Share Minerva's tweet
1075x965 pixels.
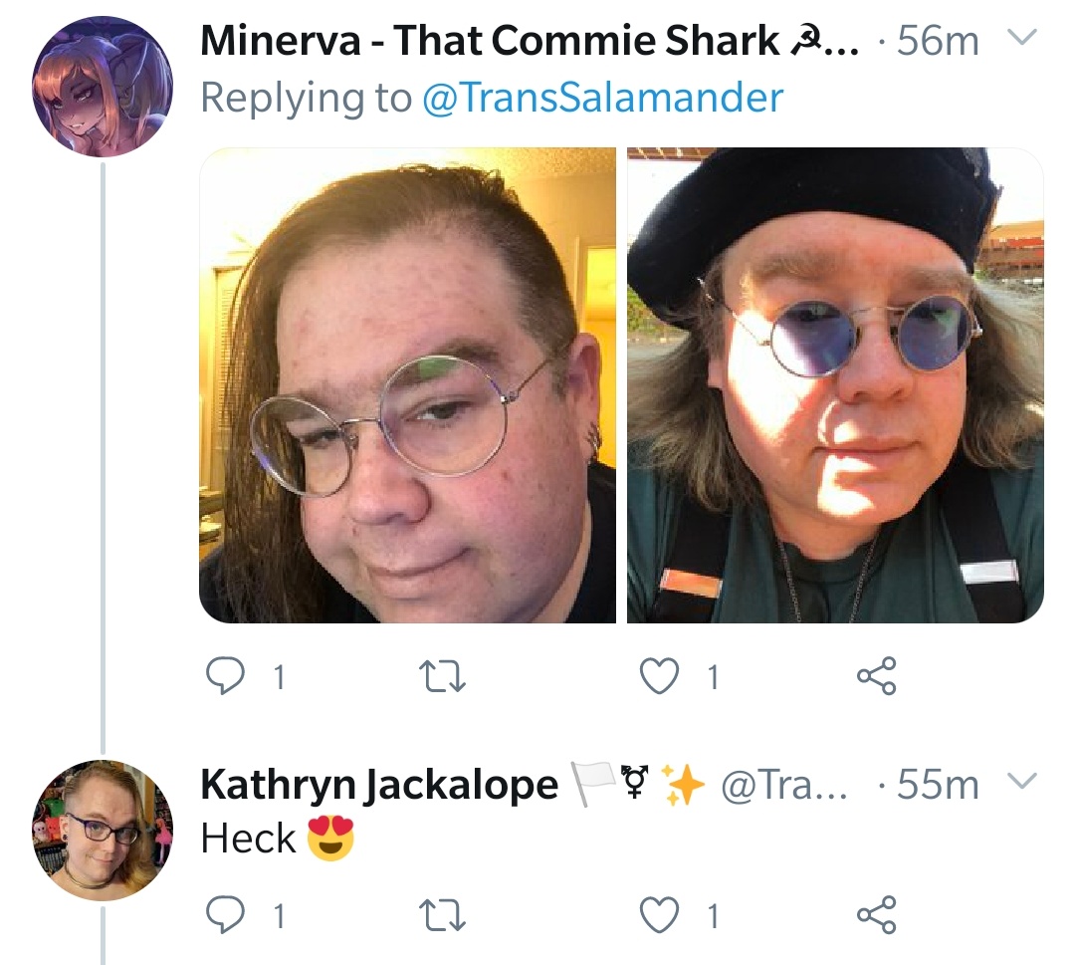[x=876, y=676]
